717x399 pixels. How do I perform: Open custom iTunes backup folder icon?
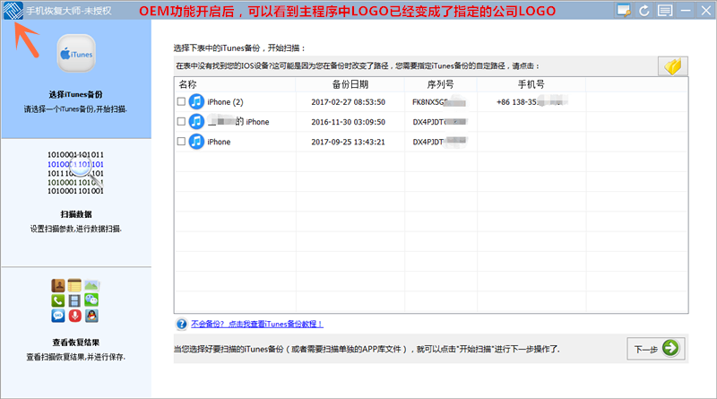coord(673,66)
